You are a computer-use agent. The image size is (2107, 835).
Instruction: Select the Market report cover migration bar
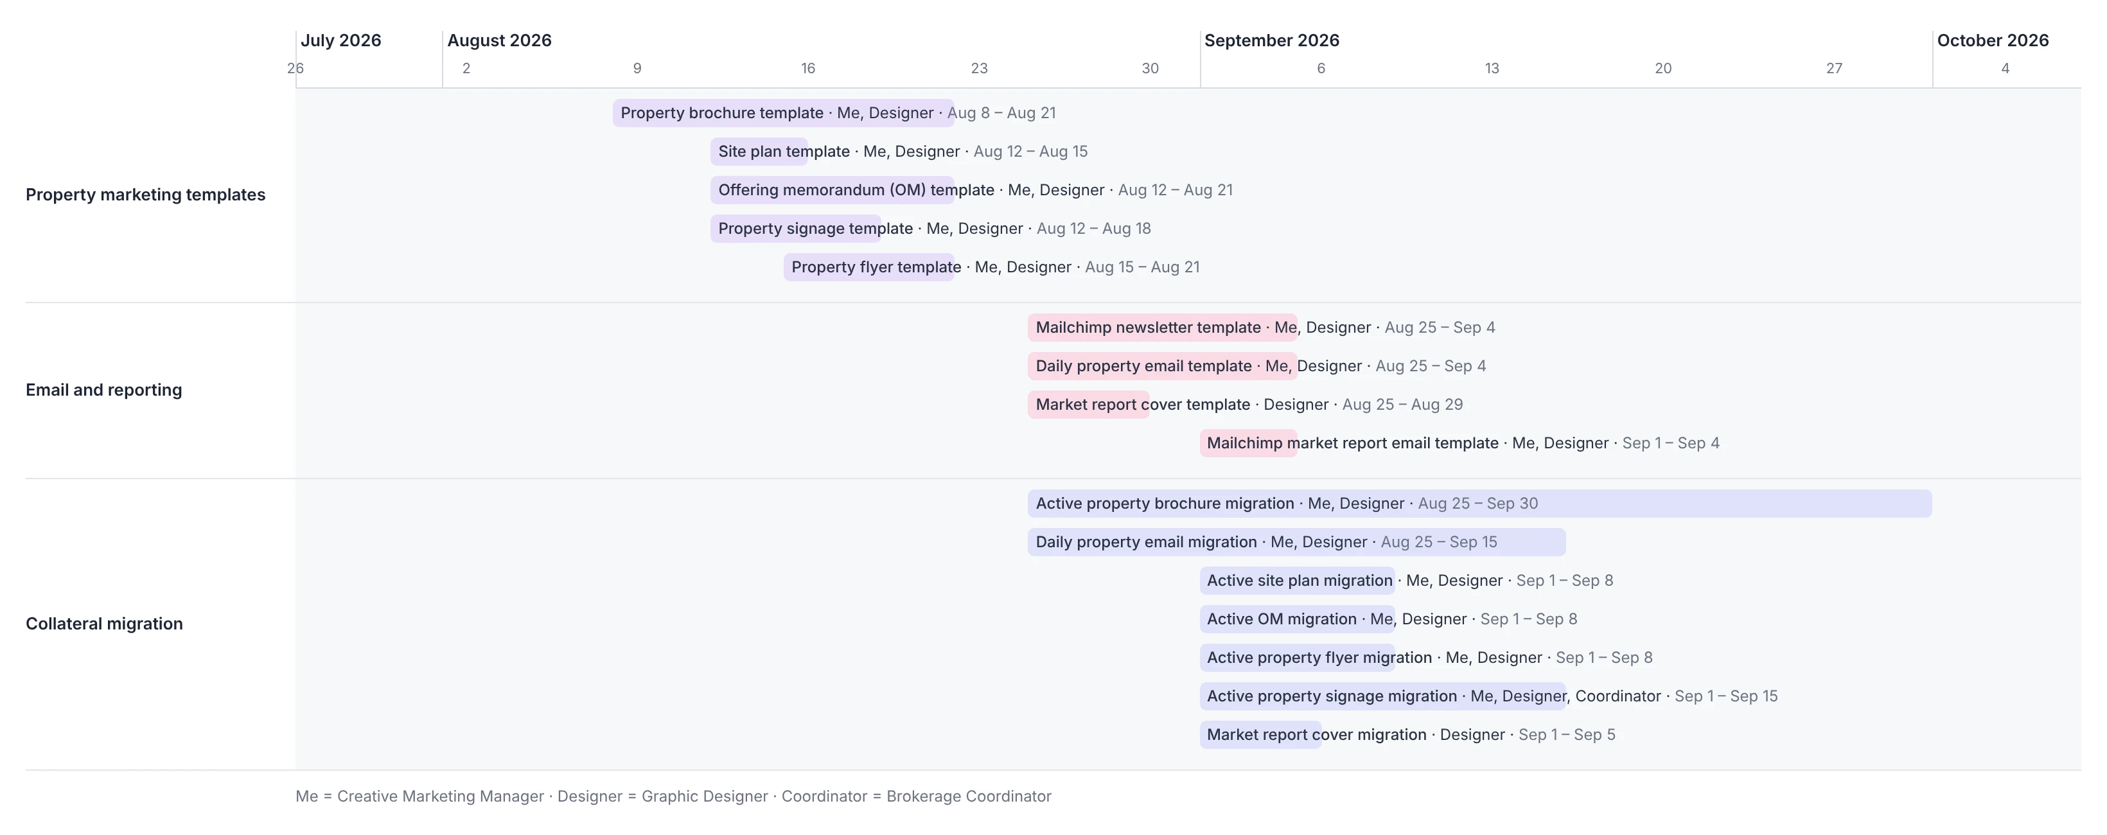(1260, 734)
